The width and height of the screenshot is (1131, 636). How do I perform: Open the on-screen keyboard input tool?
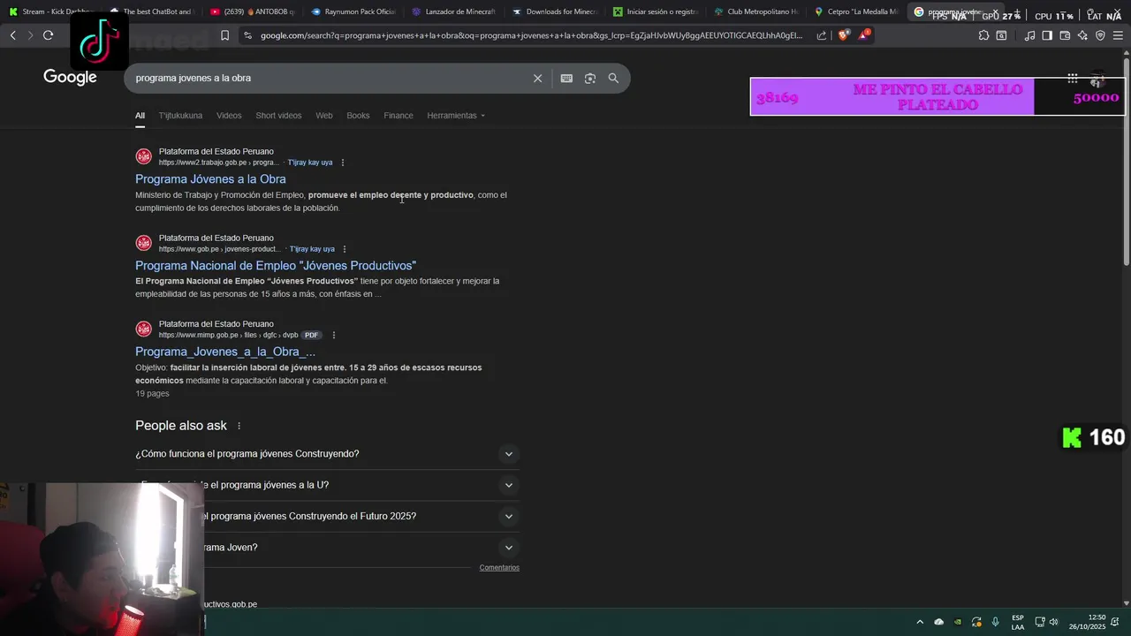566,78
